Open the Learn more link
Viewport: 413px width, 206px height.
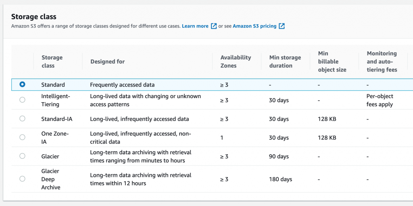[195, 26]
